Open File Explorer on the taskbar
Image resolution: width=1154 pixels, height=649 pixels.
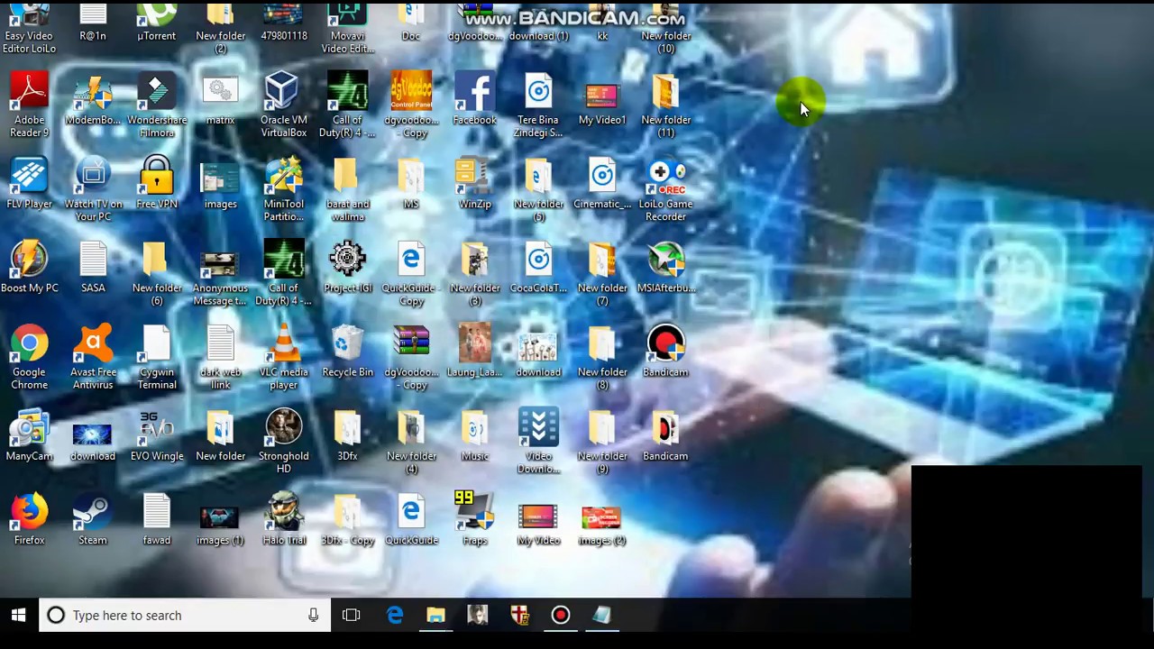coord(435,616)
